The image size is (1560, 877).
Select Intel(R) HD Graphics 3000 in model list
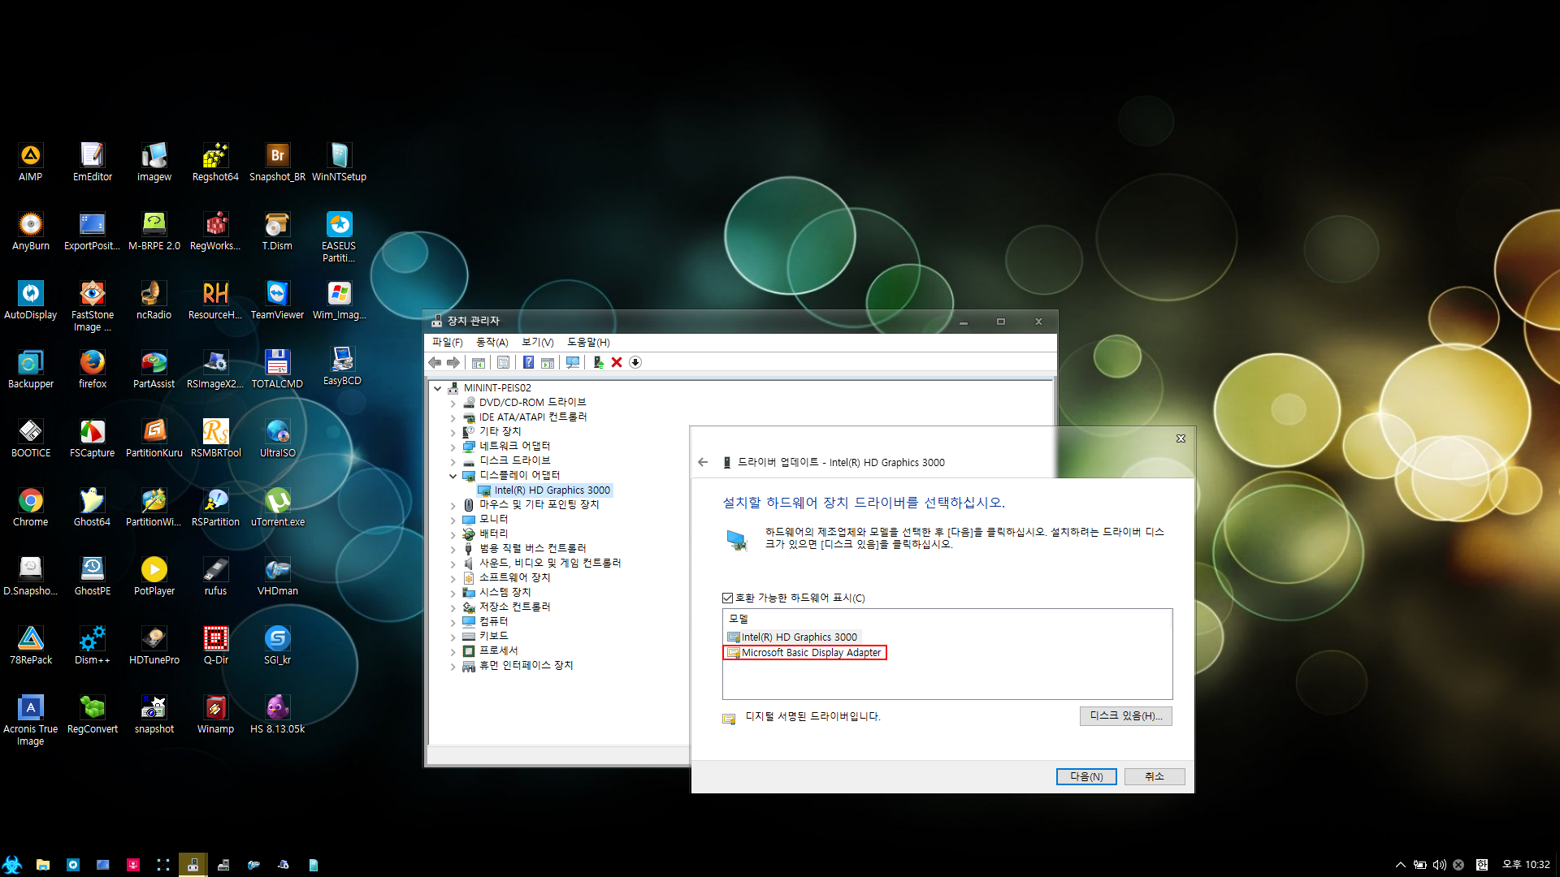pyautogui.click(x=793, y=637)
